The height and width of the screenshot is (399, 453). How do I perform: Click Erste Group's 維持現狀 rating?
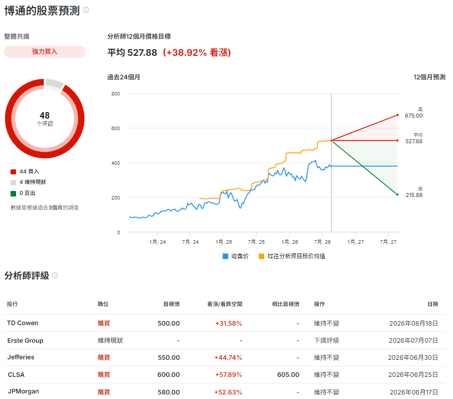110,341
